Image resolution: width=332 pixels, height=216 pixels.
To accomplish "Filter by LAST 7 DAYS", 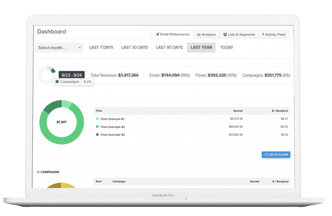I will (101, 47).
